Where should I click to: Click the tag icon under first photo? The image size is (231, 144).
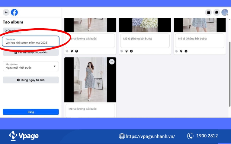tap(67, 51)
